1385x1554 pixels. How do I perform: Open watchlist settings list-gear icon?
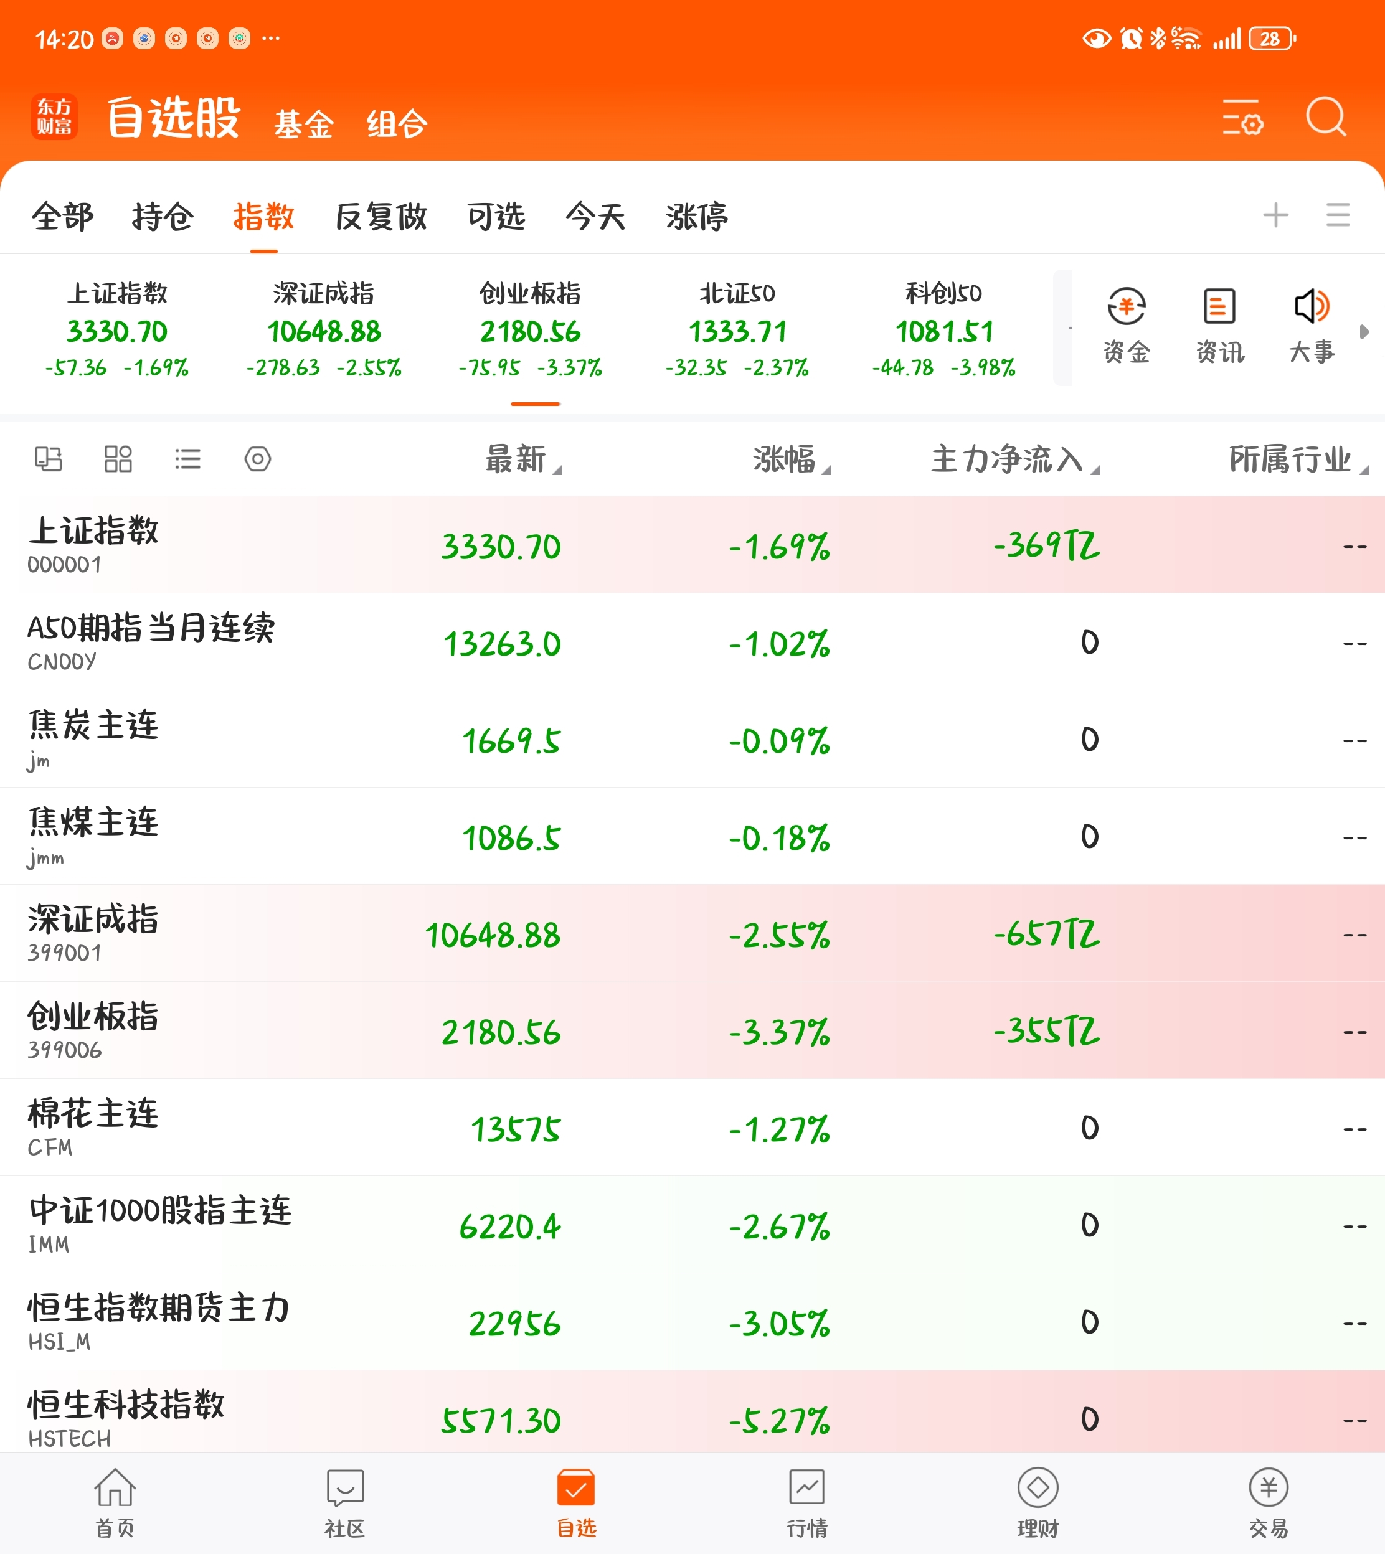click(x=1242, y=117)
